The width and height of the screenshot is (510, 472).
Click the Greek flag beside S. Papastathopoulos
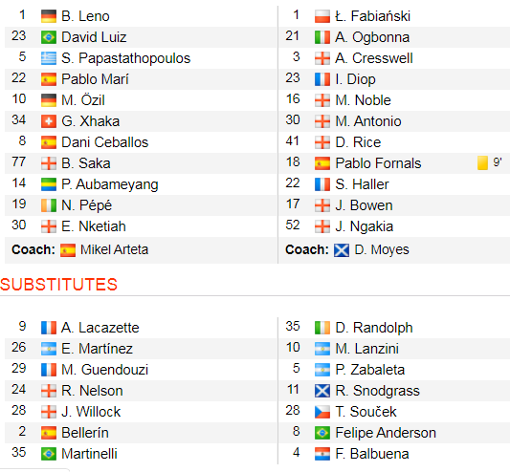[x=49, y=58]
